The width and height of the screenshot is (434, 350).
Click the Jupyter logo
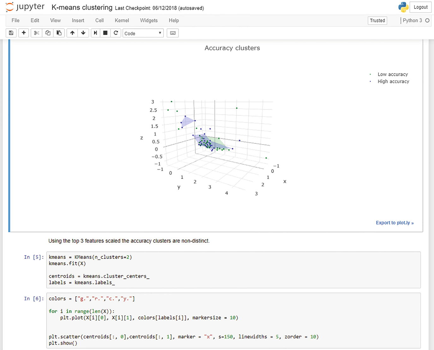(x=25, y=7)
